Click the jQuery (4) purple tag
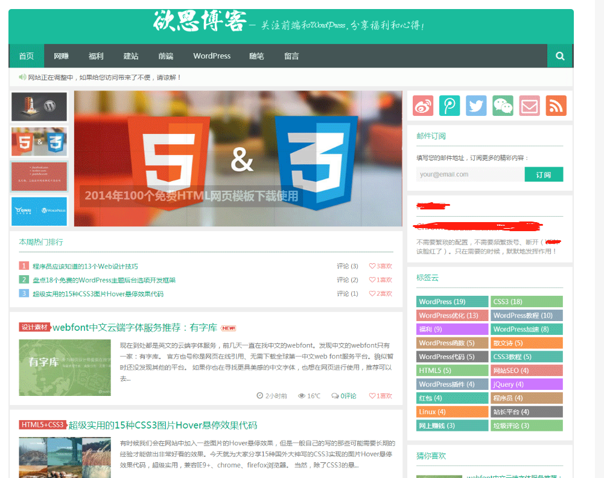The height and width of the screenshot is (478, 604). [526, 384]
